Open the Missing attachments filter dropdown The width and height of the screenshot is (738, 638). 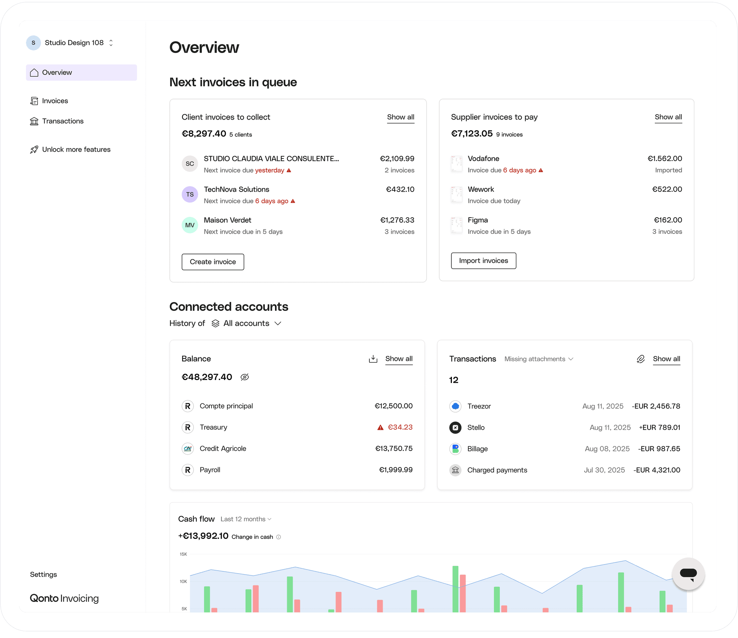pyautogui.click(x=538, y=359)
